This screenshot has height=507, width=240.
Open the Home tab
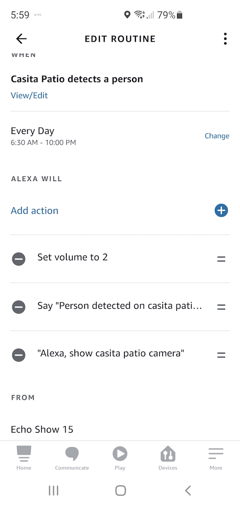[24, 458]
